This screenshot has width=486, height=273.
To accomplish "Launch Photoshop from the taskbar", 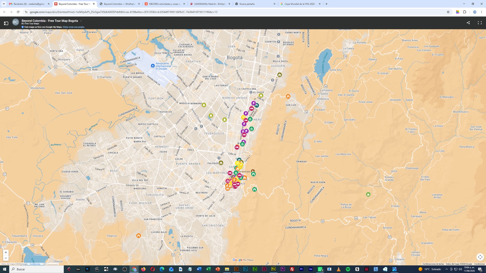I will (x=246, y=269).
